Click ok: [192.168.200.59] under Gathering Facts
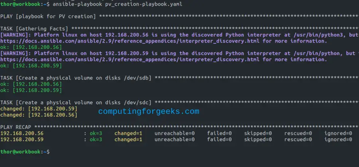The width and height of the screenshot is (359, 167). [31, 66]
